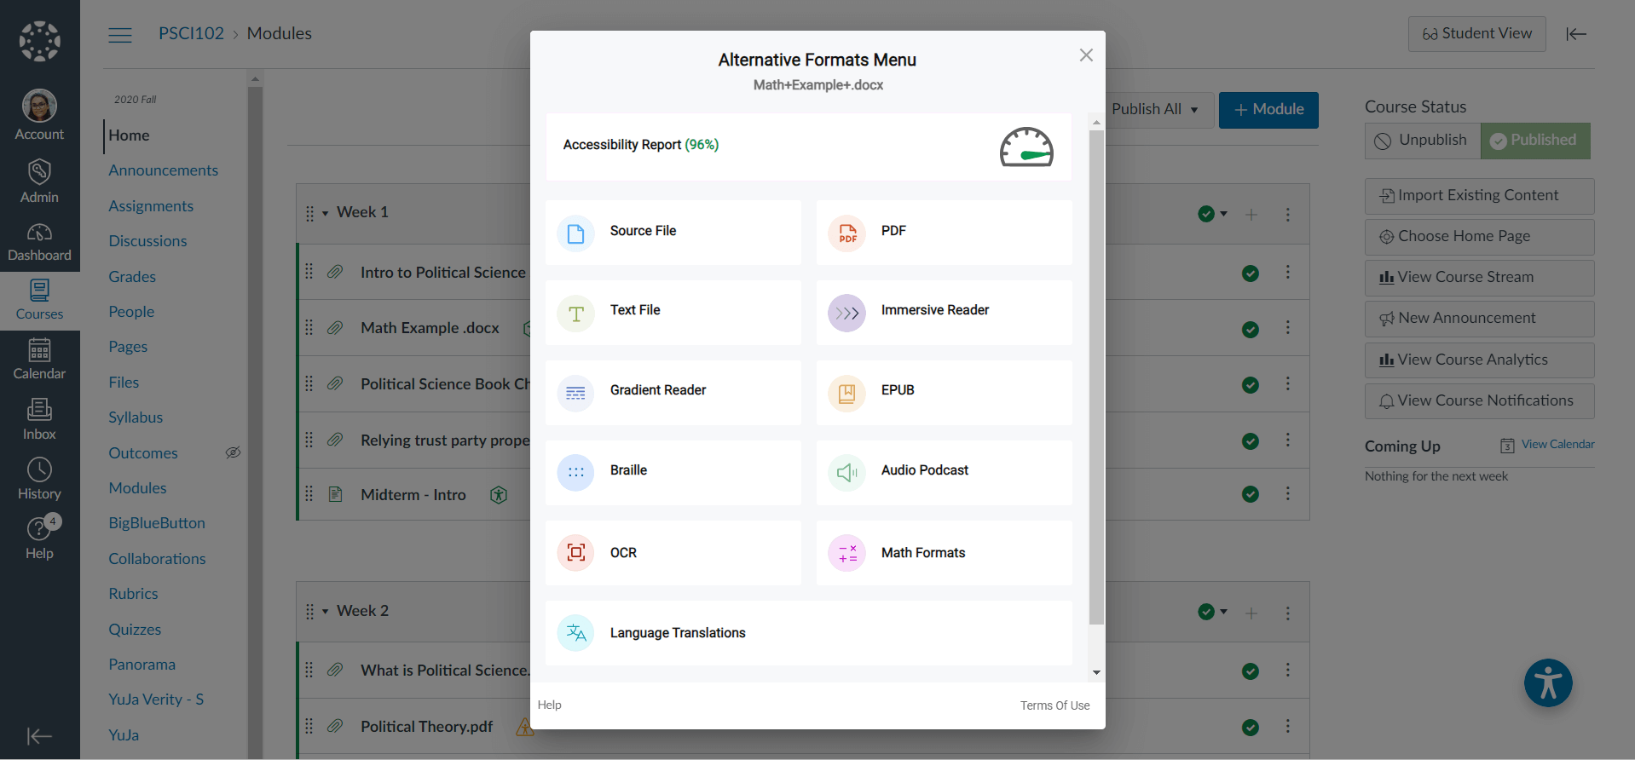Viewport: 1635px width, 760px height.
Task: Open the Accessibility Report gauge
Action: click(x=1026, y=147)
